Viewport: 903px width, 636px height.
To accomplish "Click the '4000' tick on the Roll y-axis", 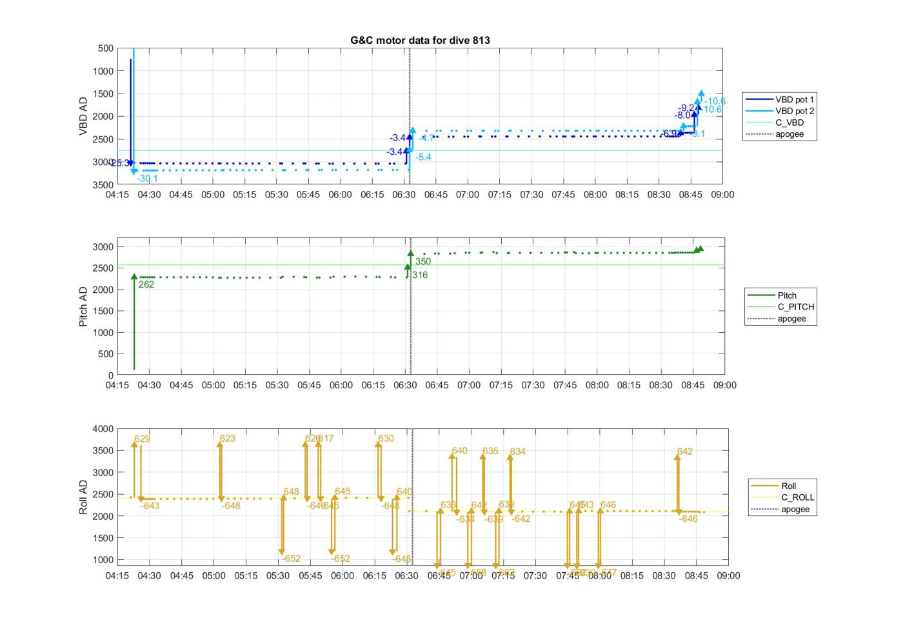I will tap(103, 429).
